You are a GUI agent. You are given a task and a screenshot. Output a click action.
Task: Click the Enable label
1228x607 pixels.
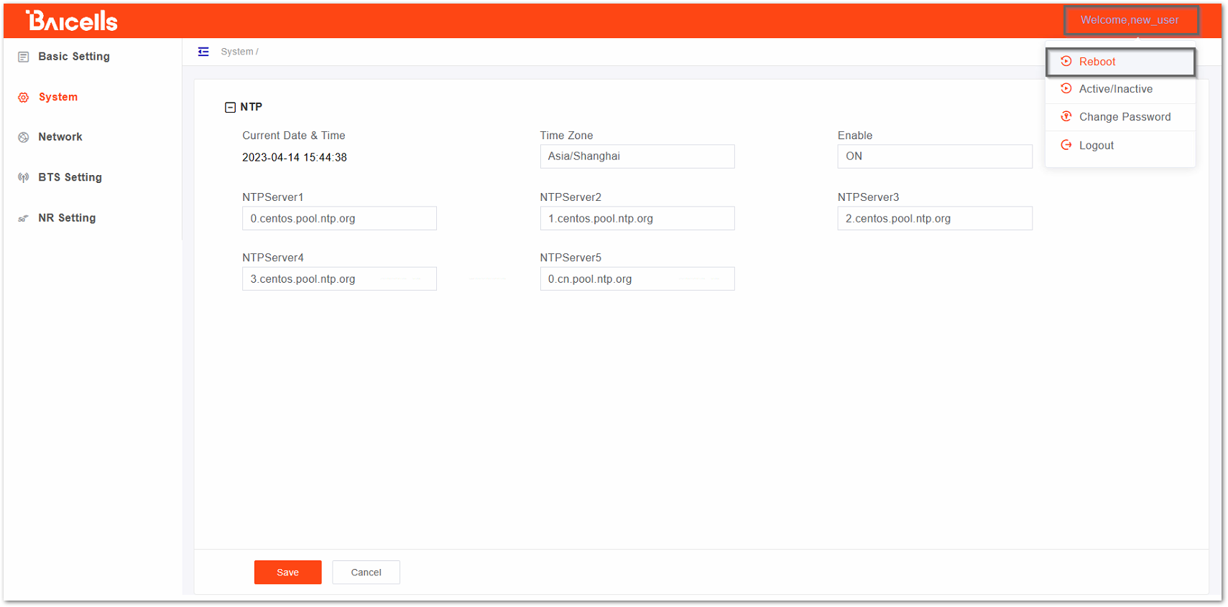pyautogui.click(x=855, y=136)
